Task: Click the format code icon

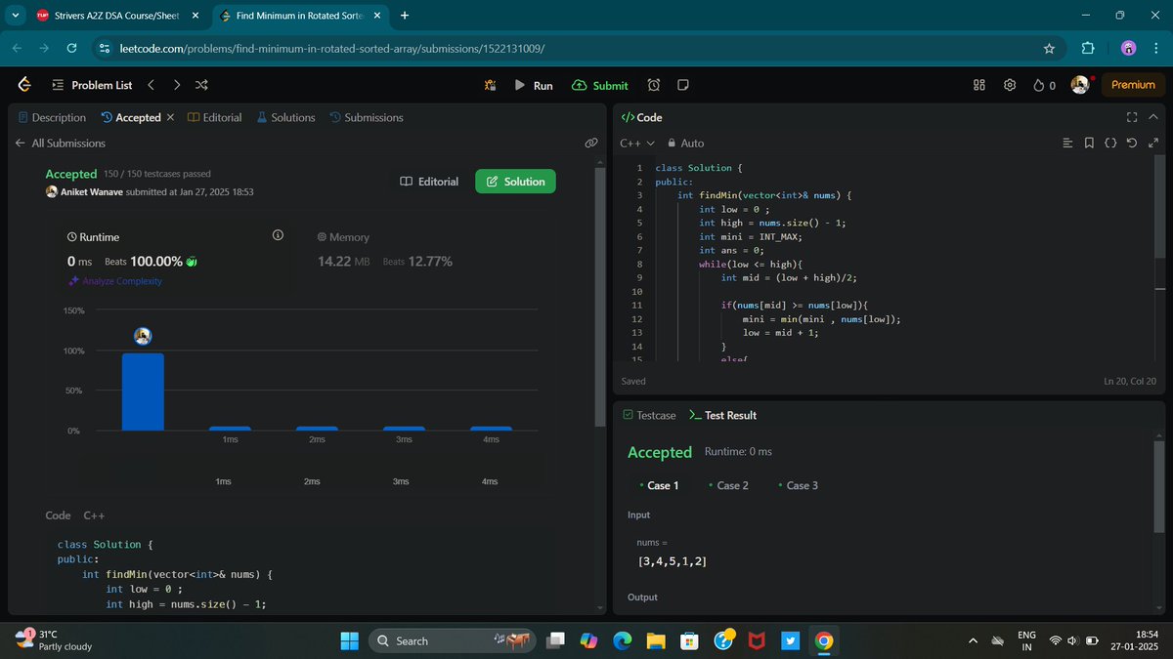Action: click(x=1067, y=144)
